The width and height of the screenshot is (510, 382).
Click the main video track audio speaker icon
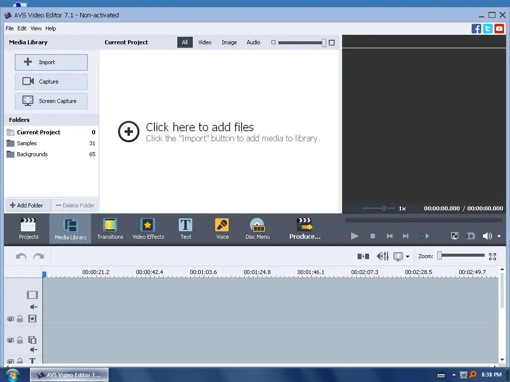pyautogui.click(x=33, y=307)
